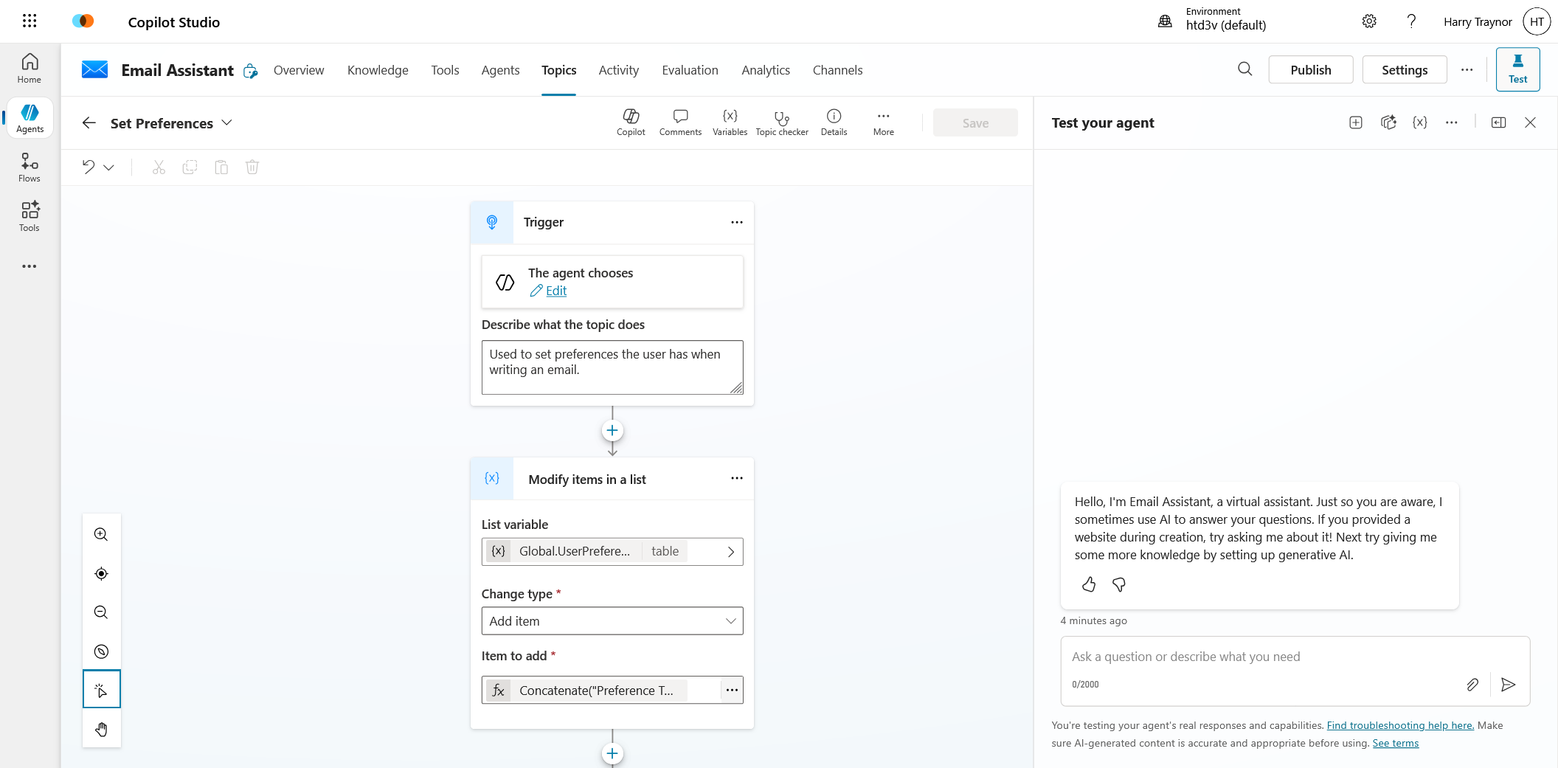Toggle the Test panel button
Image resolution: width=1558 pixels, height=768 pixels.
tap(1517, 69)
